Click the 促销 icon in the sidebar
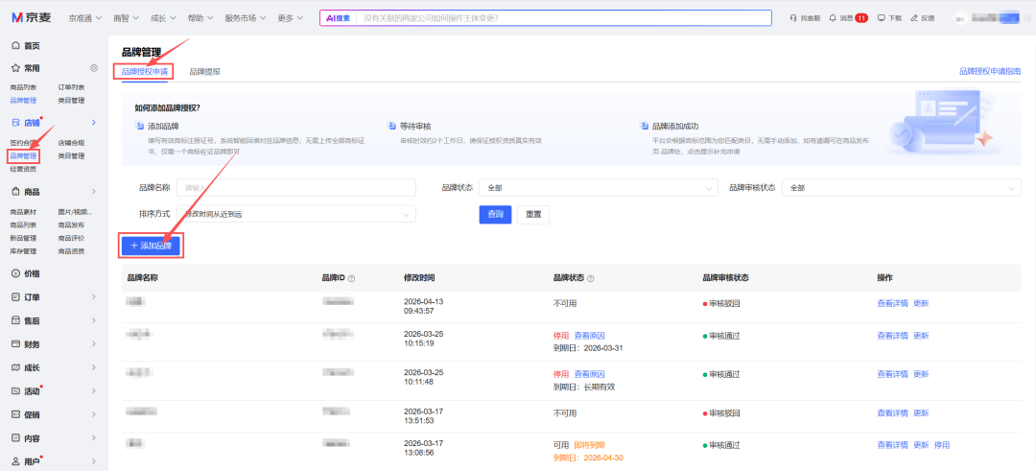 pos(16,414)
